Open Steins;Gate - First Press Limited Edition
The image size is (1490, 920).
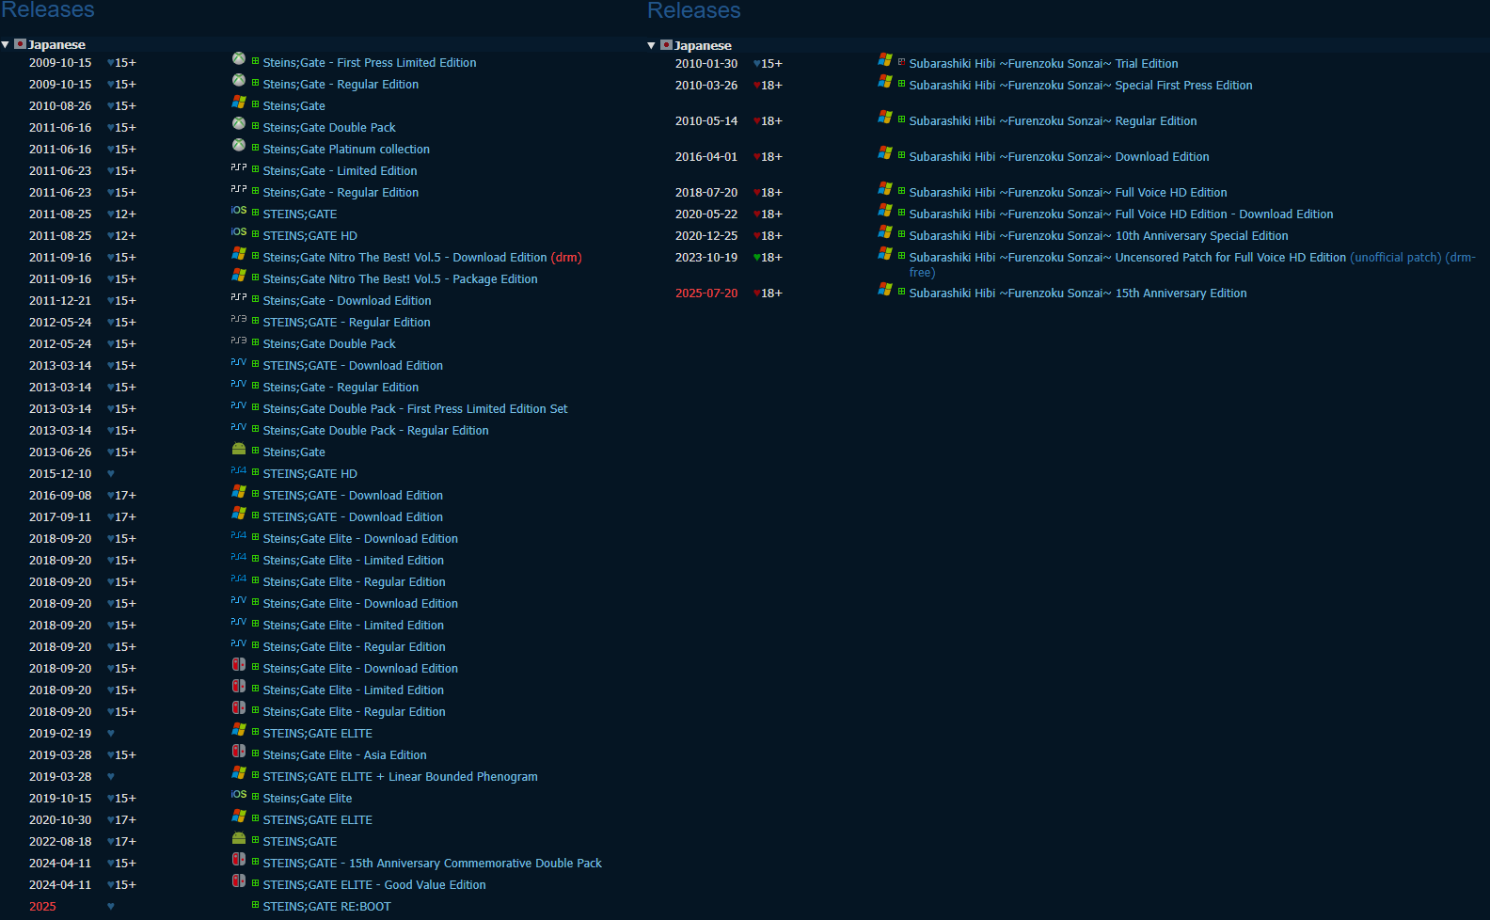coord(370,63)
